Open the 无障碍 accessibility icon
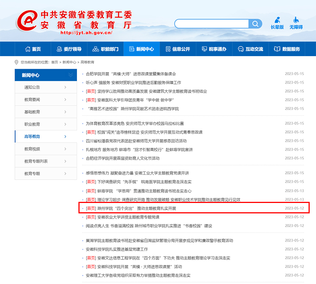 pos(296,20)
